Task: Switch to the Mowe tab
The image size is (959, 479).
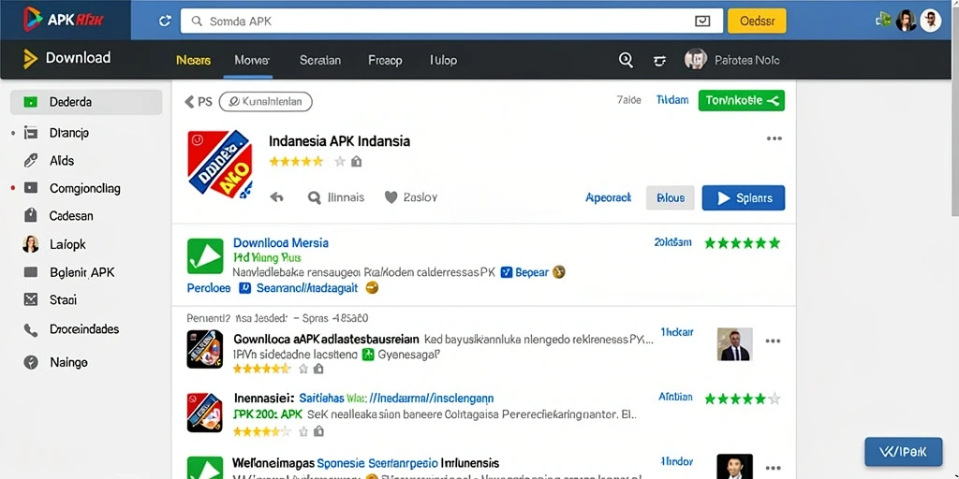Action: click(x=251, y=61)
